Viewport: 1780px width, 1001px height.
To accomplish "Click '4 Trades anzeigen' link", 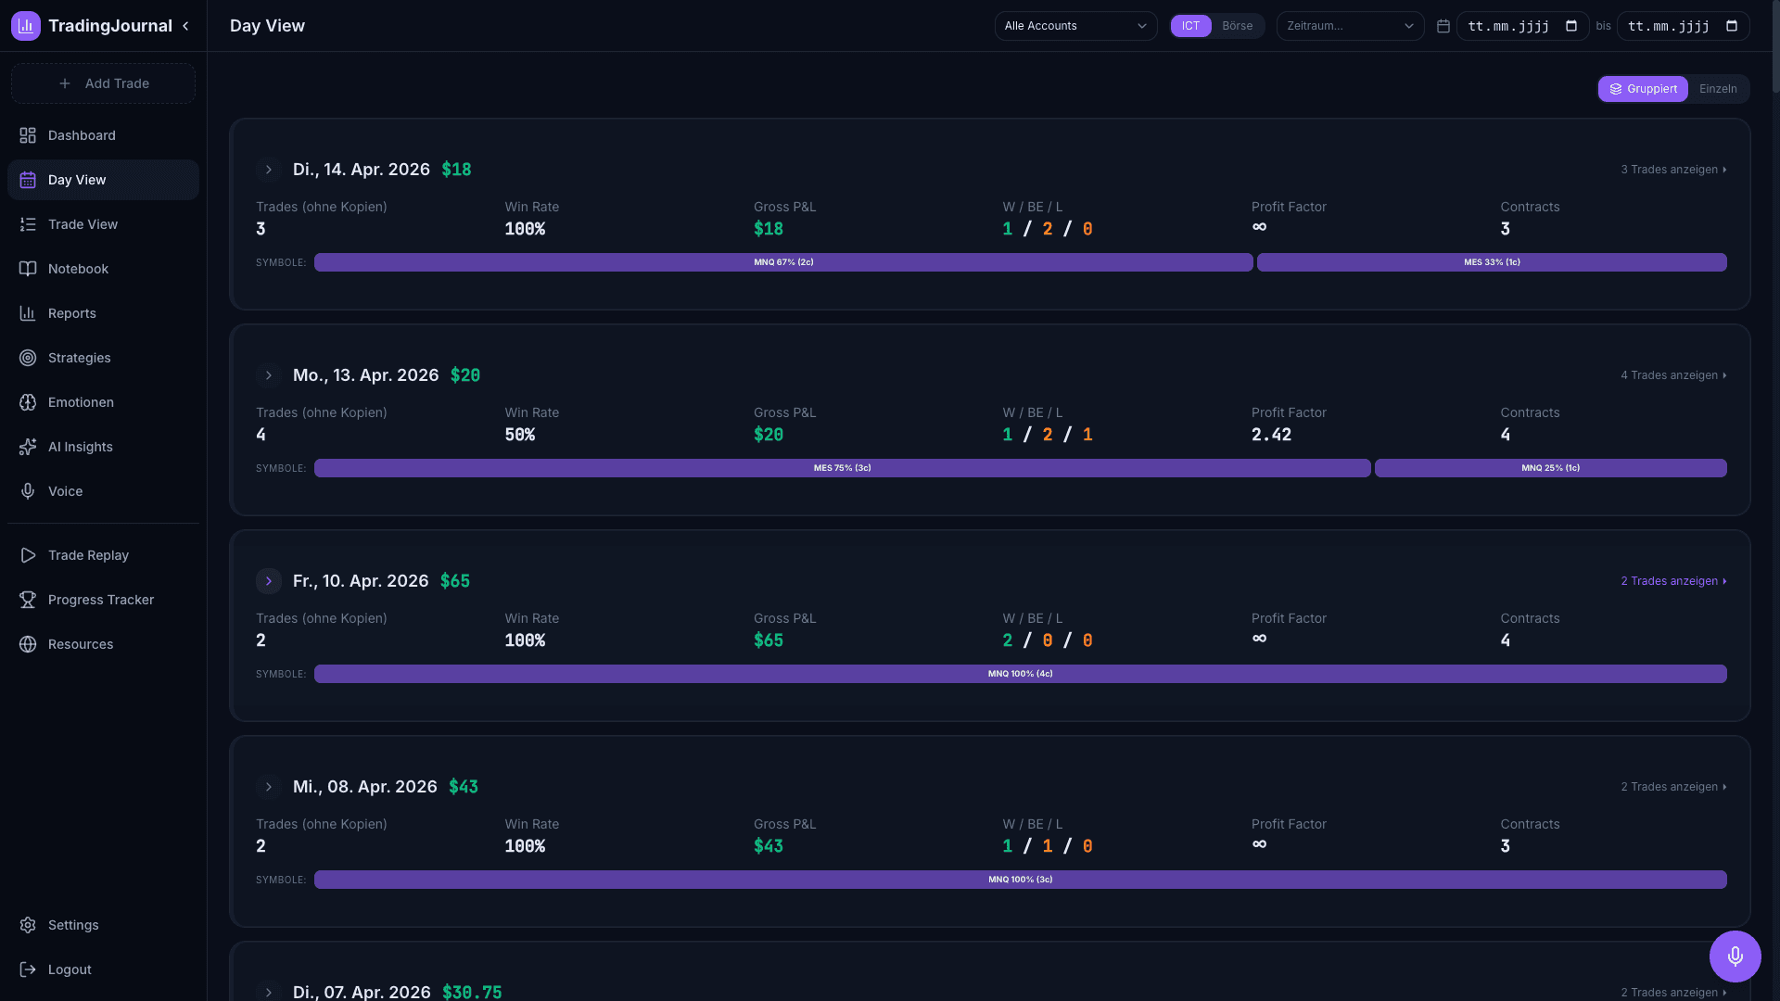I will (x=1673, y=375).
